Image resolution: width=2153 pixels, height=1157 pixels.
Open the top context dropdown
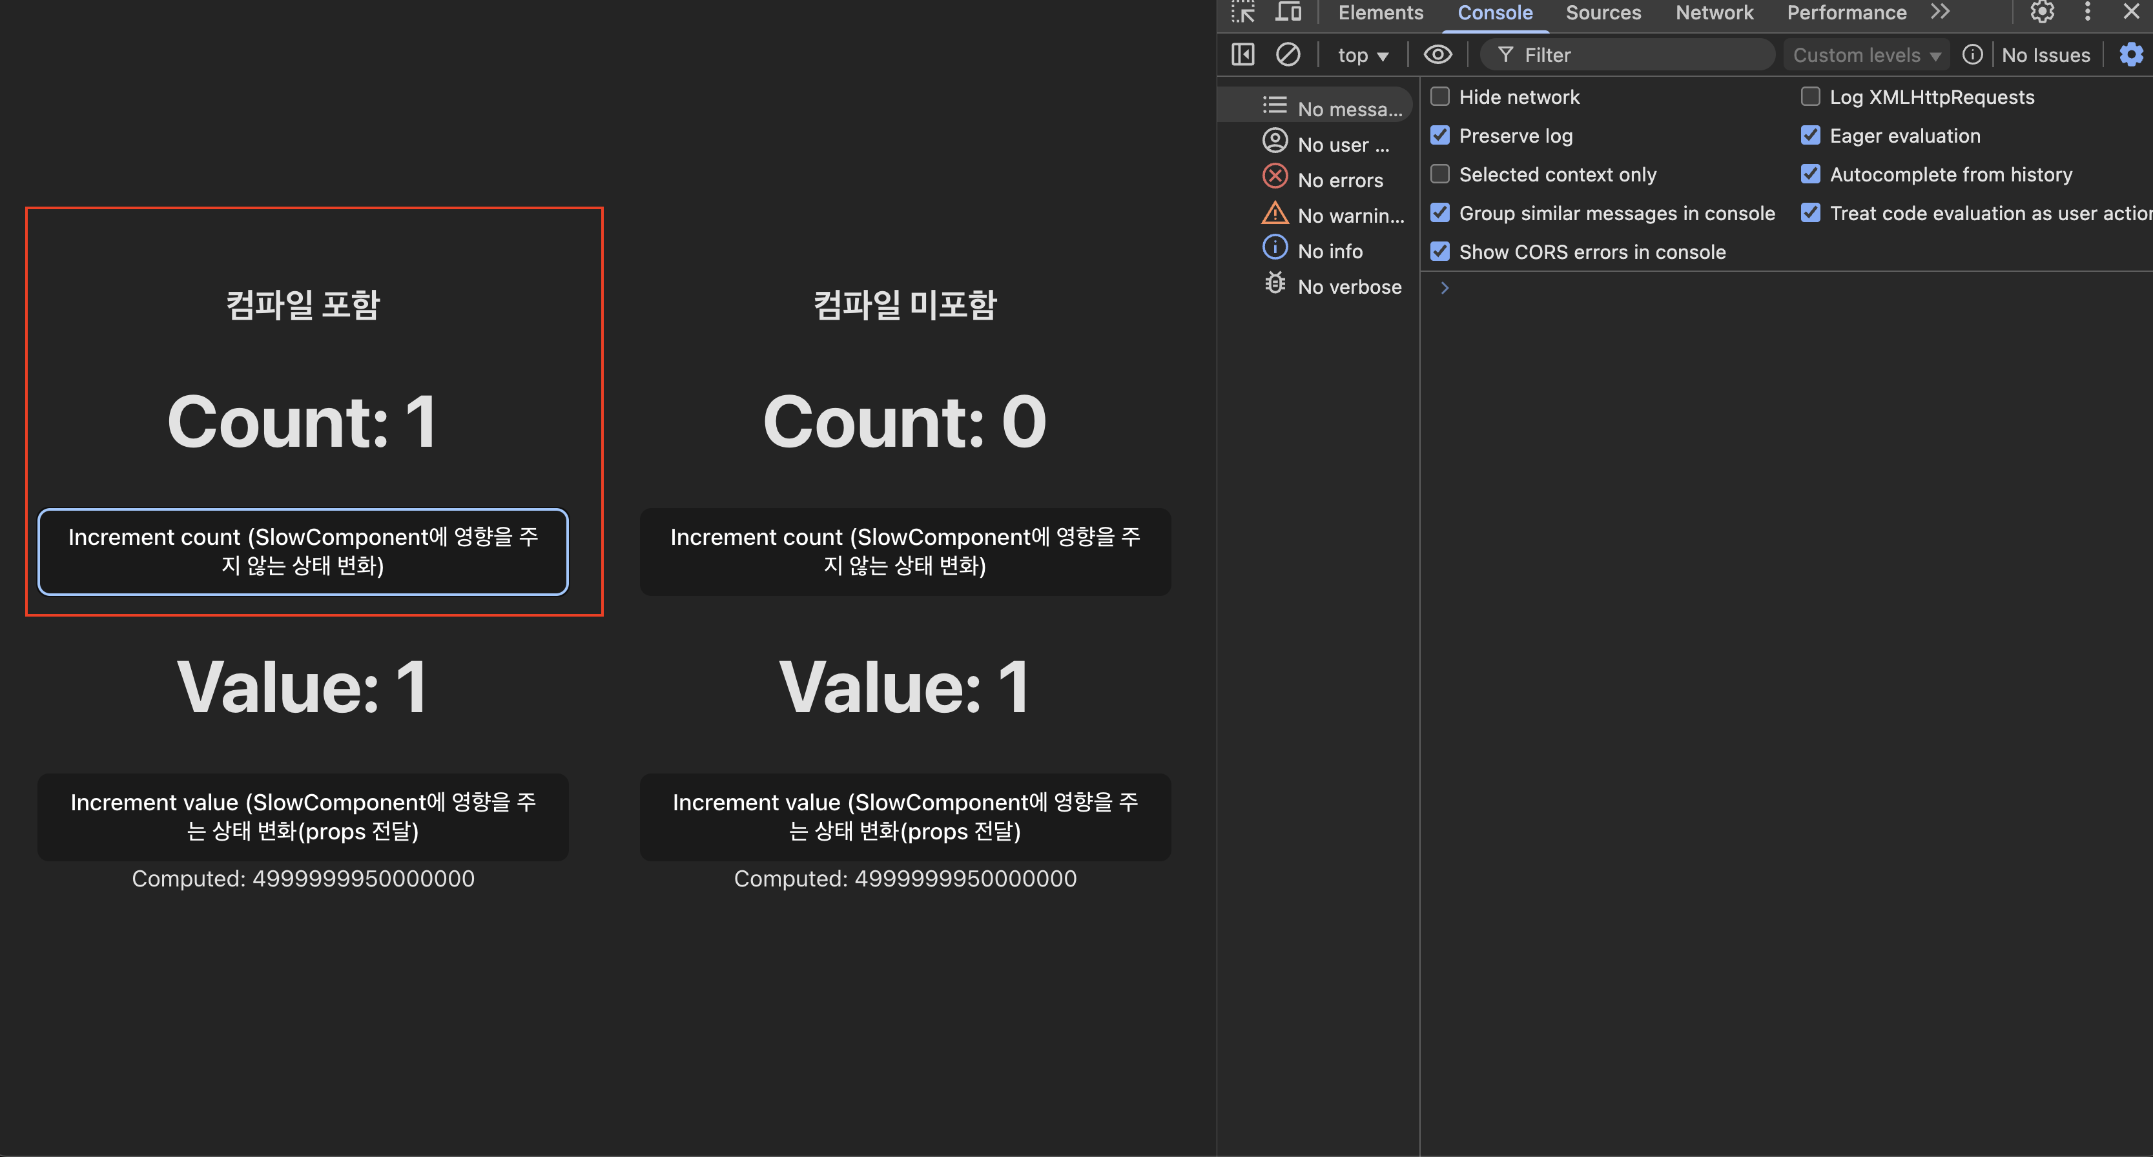(1363, 56)
